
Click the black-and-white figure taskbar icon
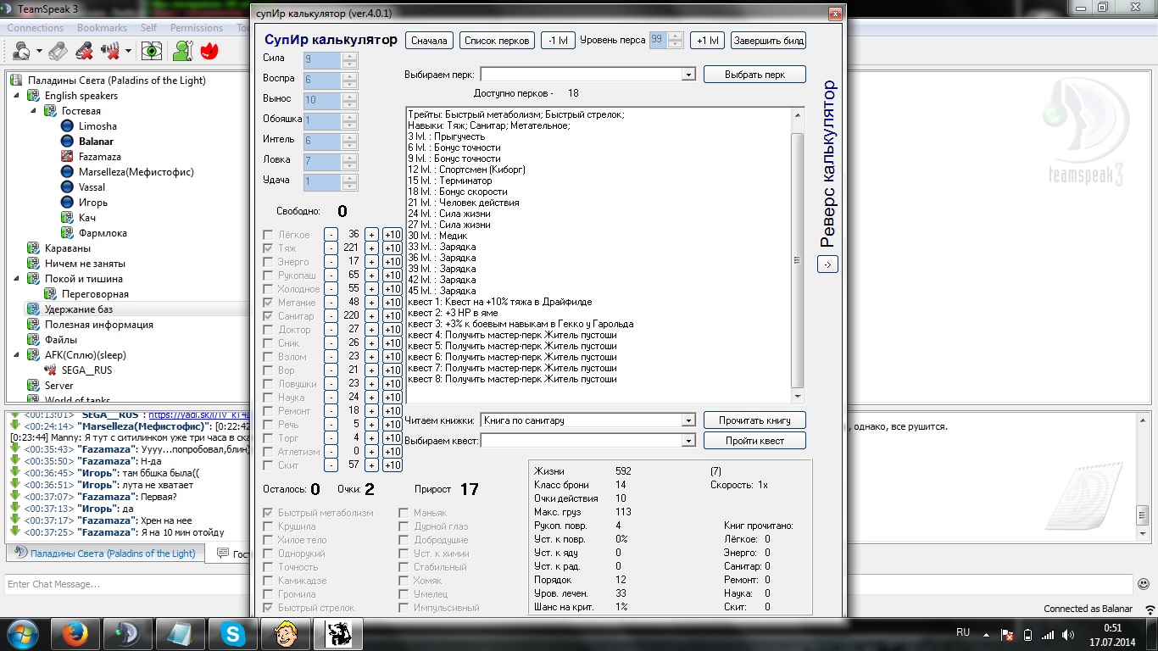click(338, 633)
